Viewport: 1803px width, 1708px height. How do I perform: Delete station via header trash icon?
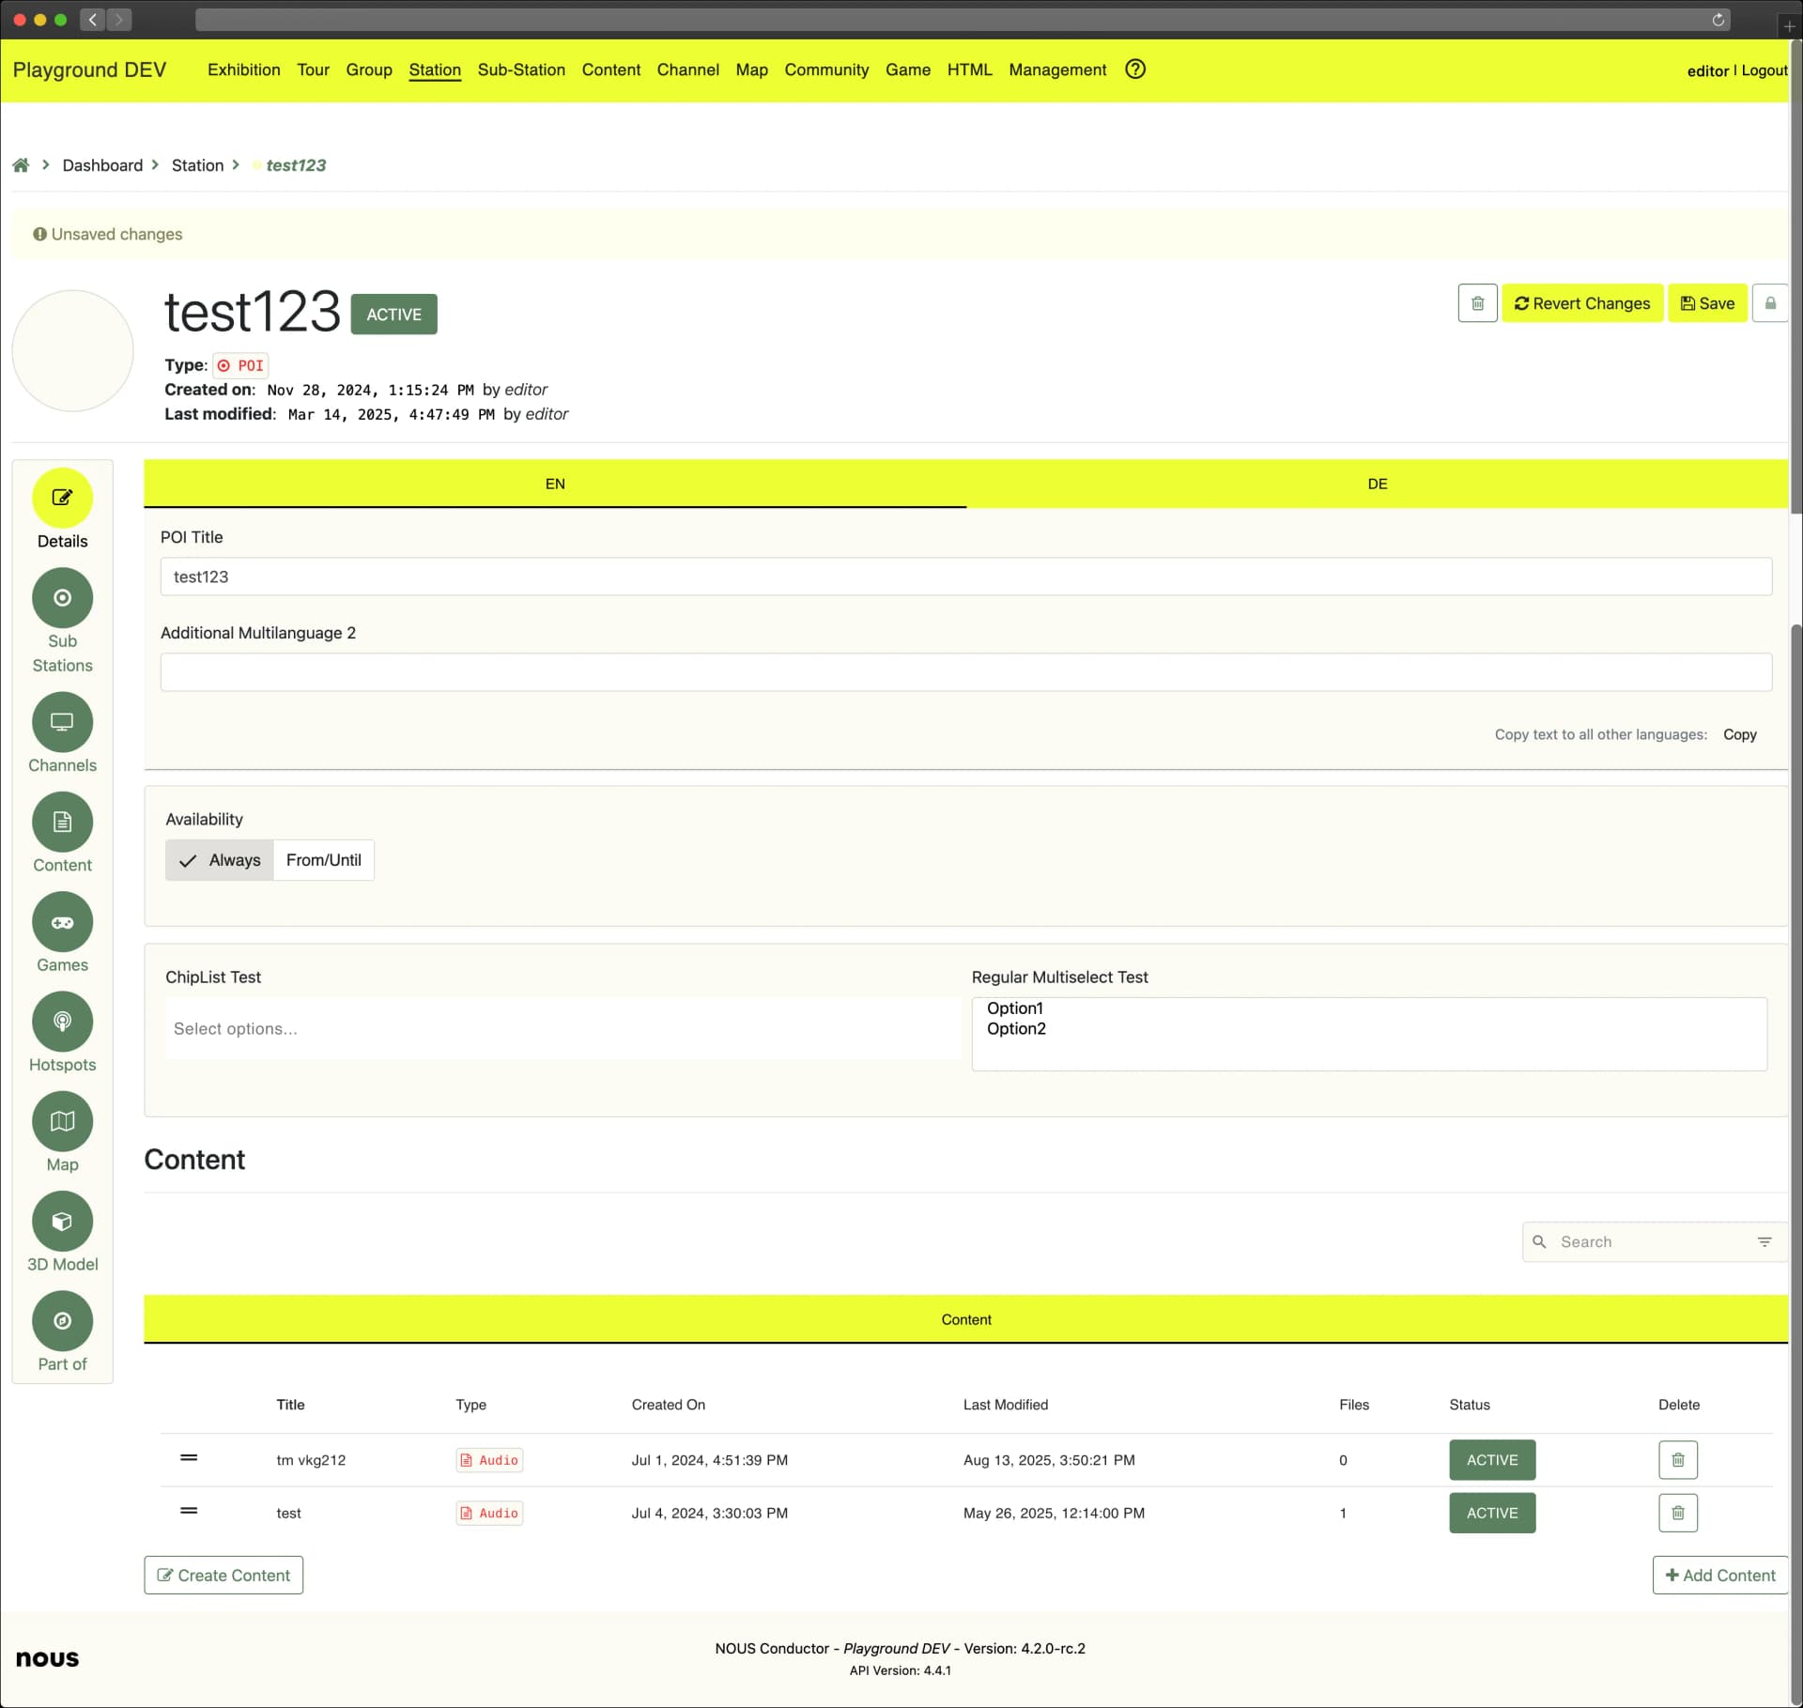point(1477,303)
